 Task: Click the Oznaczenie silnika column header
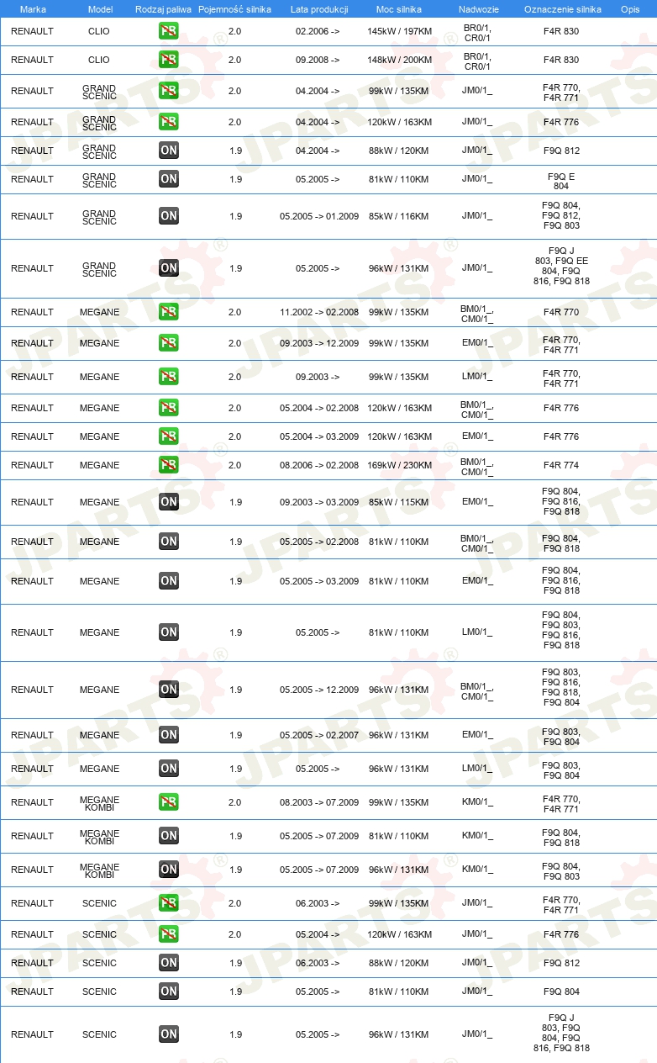pyautogui.click(x=562, y=9)
